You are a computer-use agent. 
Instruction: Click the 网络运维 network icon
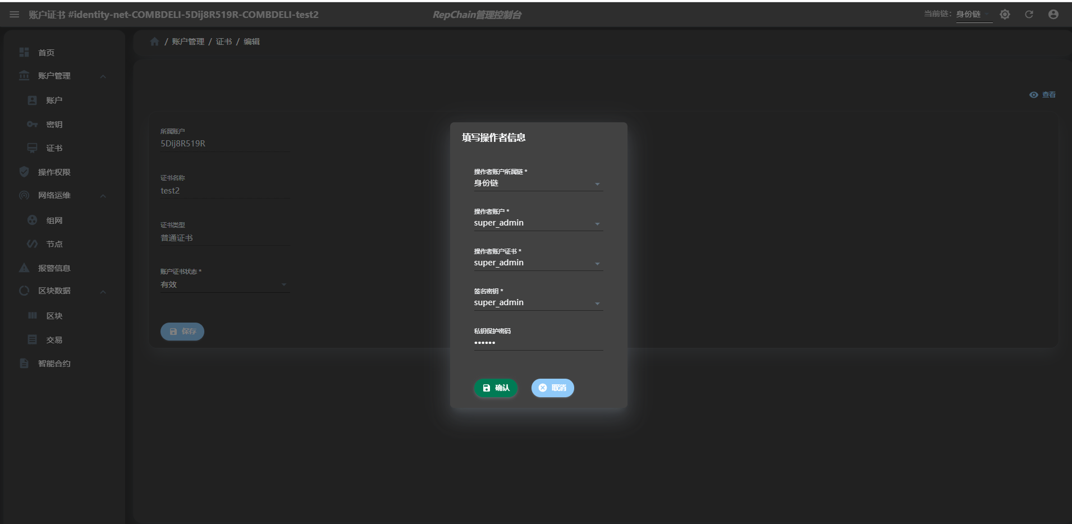click(24, 195)
